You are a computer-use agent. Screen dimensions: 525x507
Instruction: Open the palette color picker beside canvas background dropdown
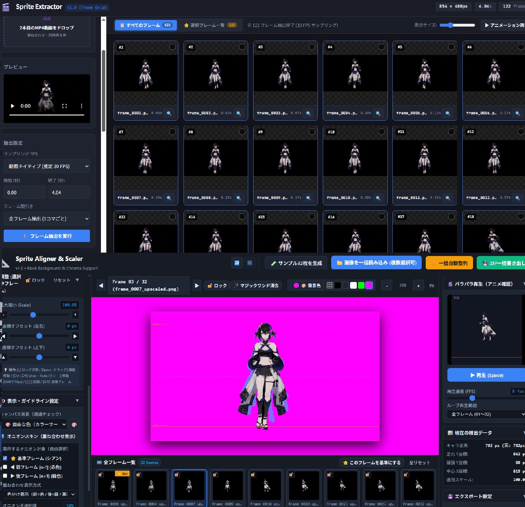tap(74, 424)
